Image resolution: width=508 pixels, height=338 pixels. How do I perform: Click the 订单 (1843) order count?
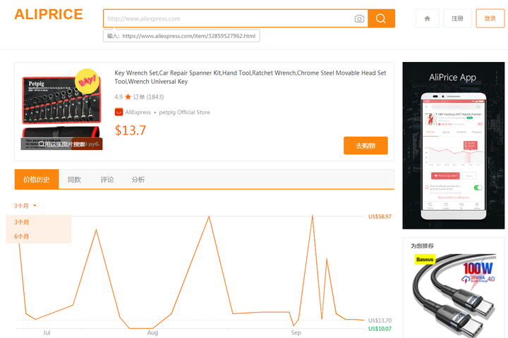coord(149,96)
